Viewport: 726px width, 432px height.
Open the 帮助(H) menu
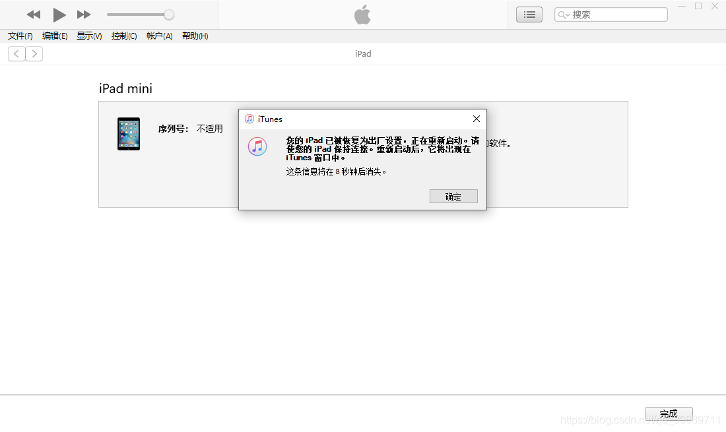[195, 36]
